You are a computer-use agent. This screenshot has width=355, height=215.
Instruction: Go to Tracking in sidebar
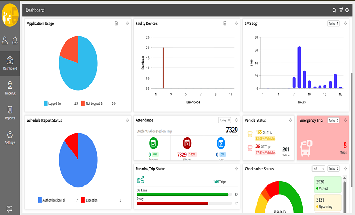coord(10,88)
